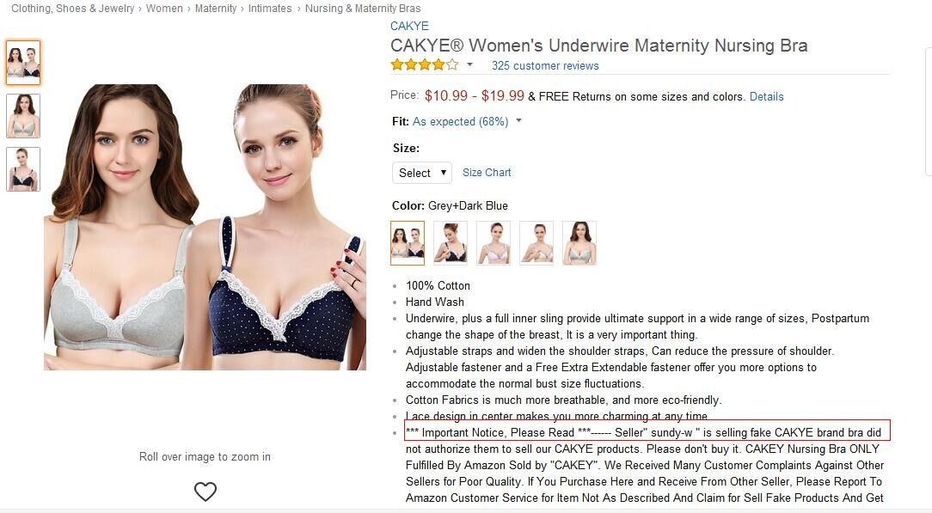
Task: Show second thumbnail of grey bra
Action: (23, 116)
